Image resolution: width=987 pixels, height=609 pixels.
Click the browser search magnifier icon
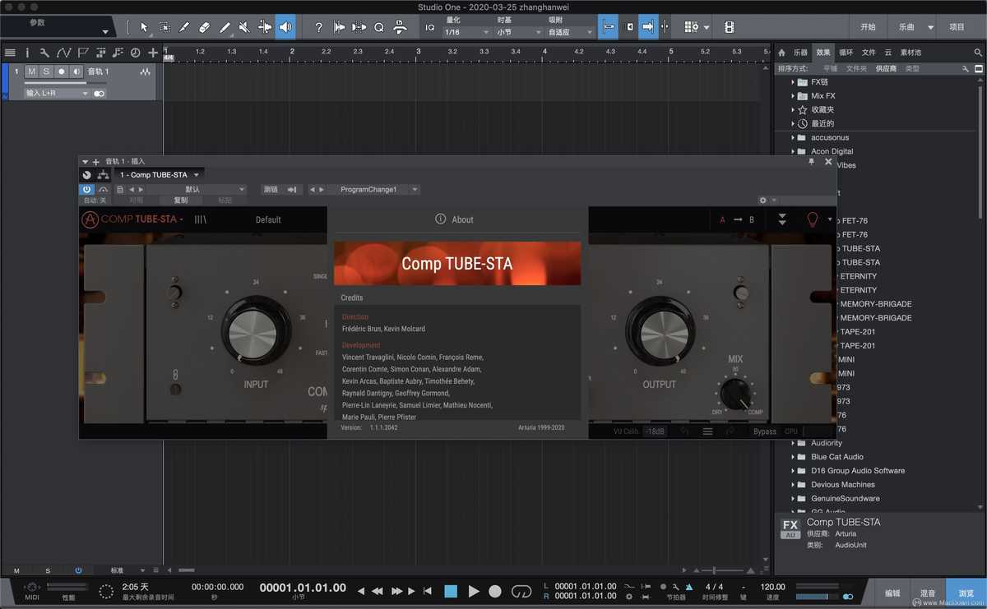click(x=978, y=53)
